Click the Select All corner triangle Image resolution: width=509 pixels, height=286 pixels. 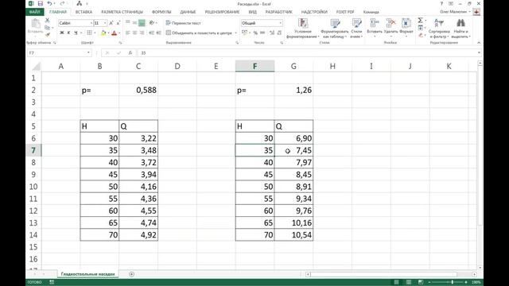[x=37, y=66]
